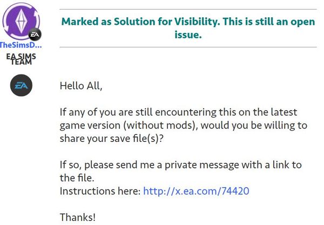Screen dimensions: 324x225
Task: Open the TheSimsD... username profile link
Action: point(21,45)
